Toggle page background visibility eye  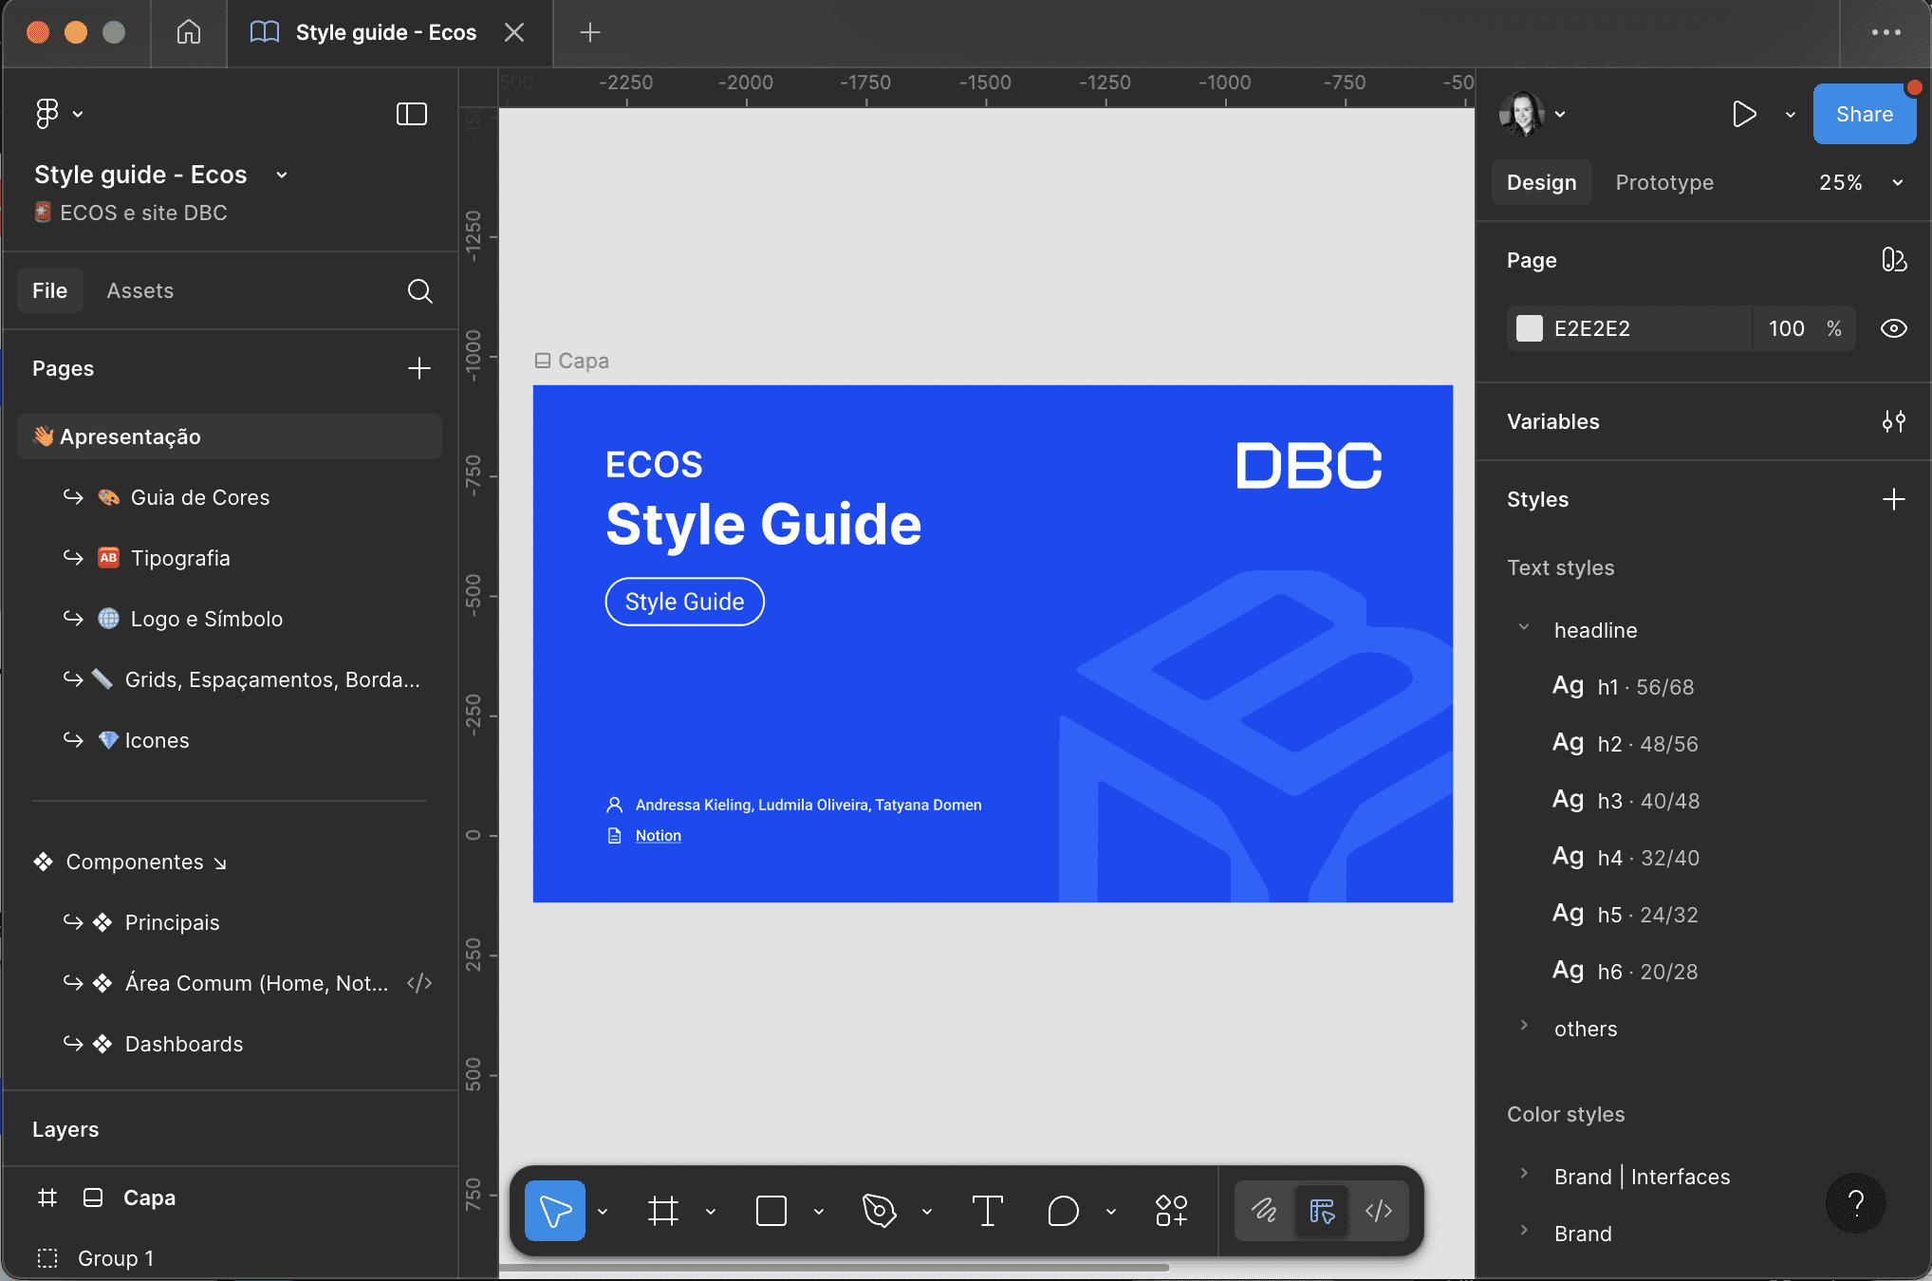tap(1893, 328)
